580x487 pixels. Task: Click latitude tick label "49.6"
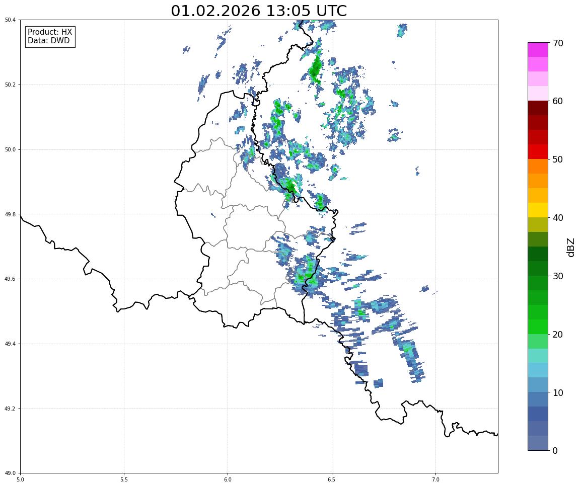pyautogui.click(x=10, y=279)
